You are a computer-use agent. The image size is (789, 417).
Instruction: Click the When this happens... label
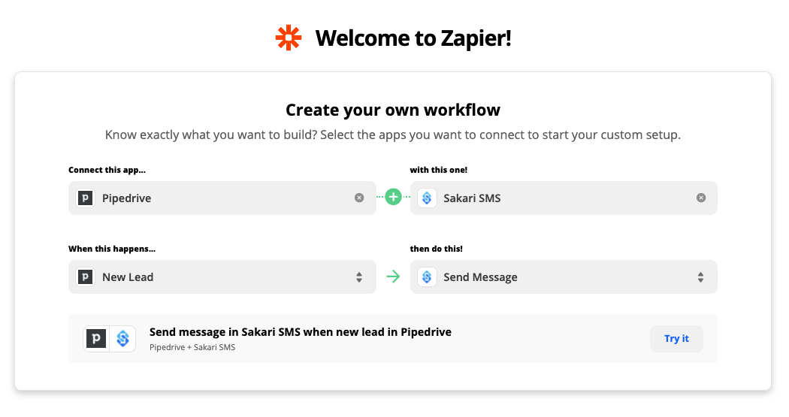tap(112, 249)
